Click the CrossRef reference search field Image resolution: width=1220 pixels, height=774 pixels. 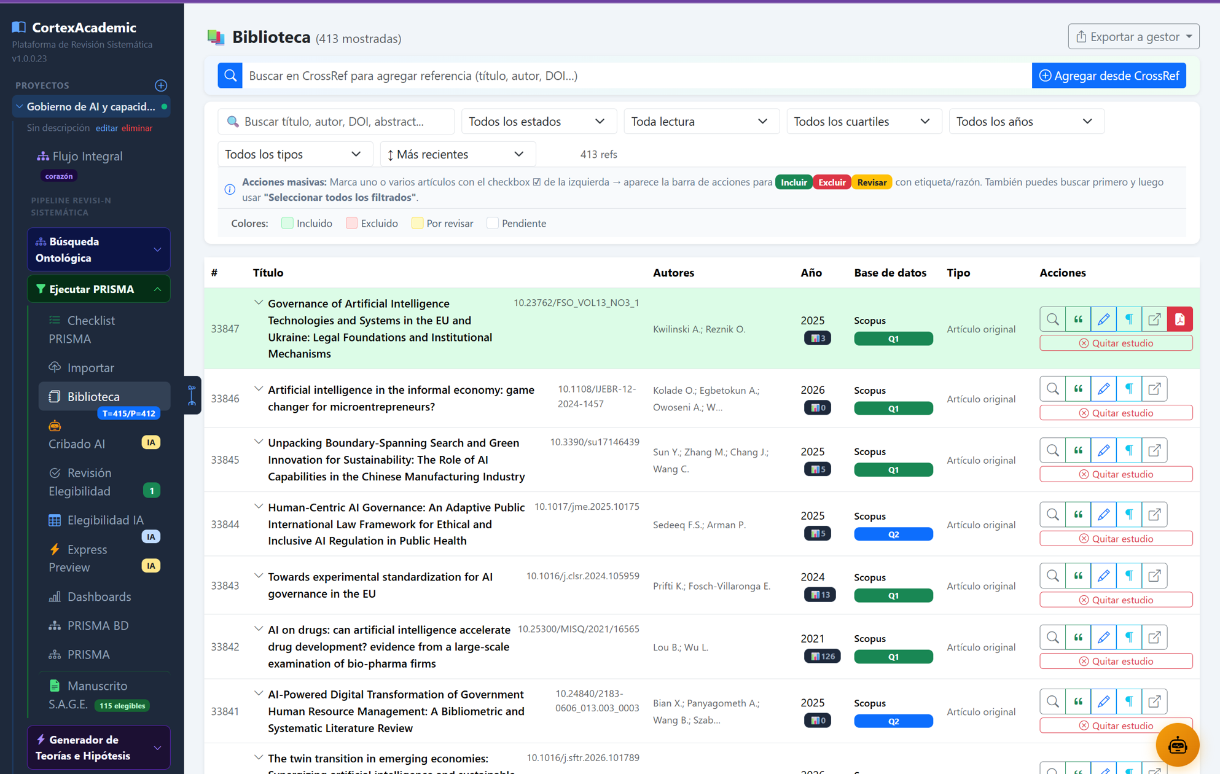637,76
